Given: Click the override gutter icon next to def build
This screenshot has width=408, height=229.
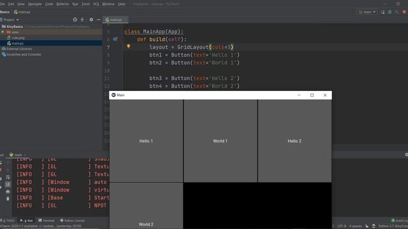Looking at the screenshot, I should [x=115, y=39].
